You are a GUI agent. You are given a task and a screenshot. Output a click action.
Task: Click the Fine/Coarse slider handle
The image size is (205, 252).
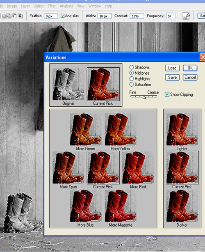[144, 97]
